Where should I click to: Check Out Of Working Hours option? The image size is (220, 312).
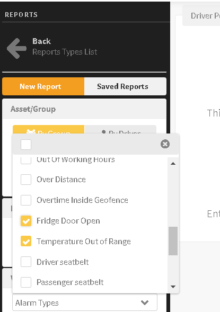click(x=26, y=161)
